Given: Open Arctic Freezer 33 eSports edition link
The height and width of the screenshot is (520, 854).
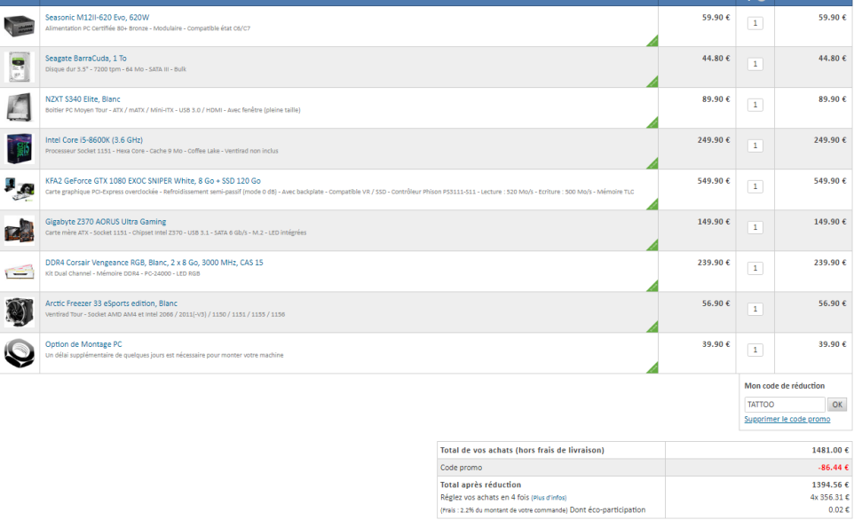Looking at the screenshot, I should click(111, 303).
